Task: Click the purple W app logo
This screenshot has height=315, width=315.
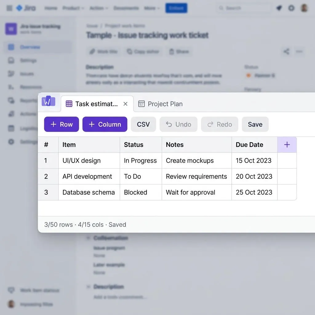Action: point(48,101)
